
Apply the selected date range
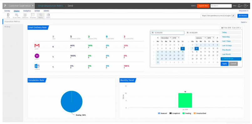(x=224, y=64)
